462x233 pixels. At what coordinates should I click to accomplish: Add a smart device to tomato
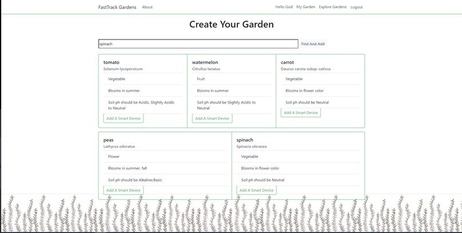coord(123,119)
